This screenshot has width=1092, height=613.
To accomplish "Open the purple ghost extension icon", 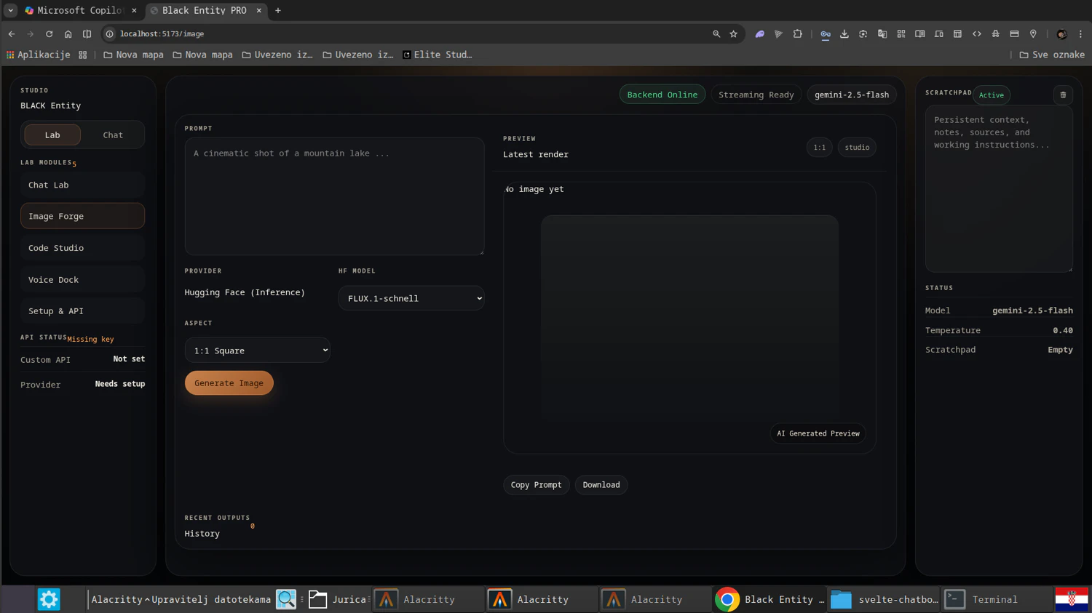I will tap(760, 34).
